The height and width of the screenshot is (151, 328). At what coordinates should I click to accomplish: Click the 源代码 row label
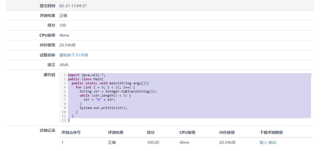(49, 75)
